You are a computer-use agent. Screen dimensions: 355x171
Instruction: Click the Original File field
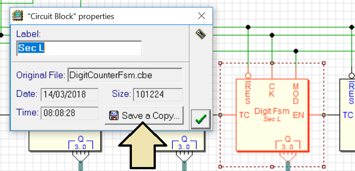coord(125,75)
